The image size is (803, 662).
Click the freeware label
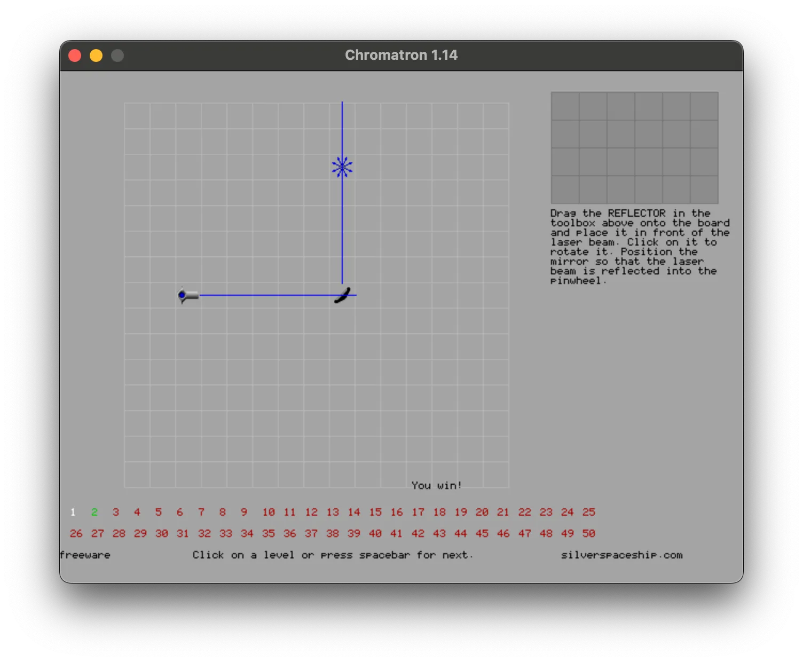[85, 555]
